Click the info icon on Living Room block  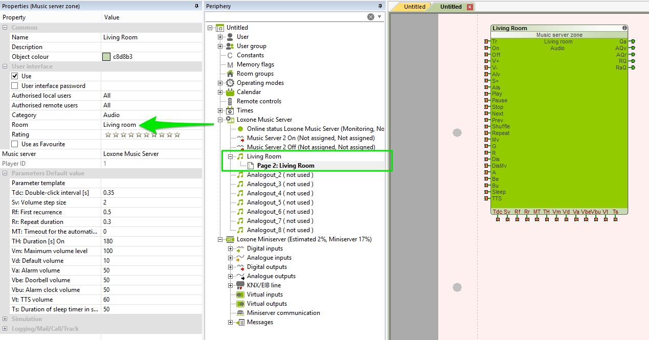[624, 28]
